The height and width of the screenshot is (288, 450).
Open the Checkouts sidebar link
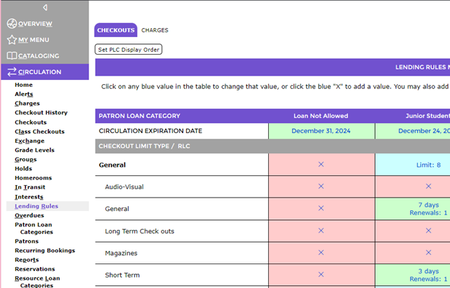(x=30, y=123)
